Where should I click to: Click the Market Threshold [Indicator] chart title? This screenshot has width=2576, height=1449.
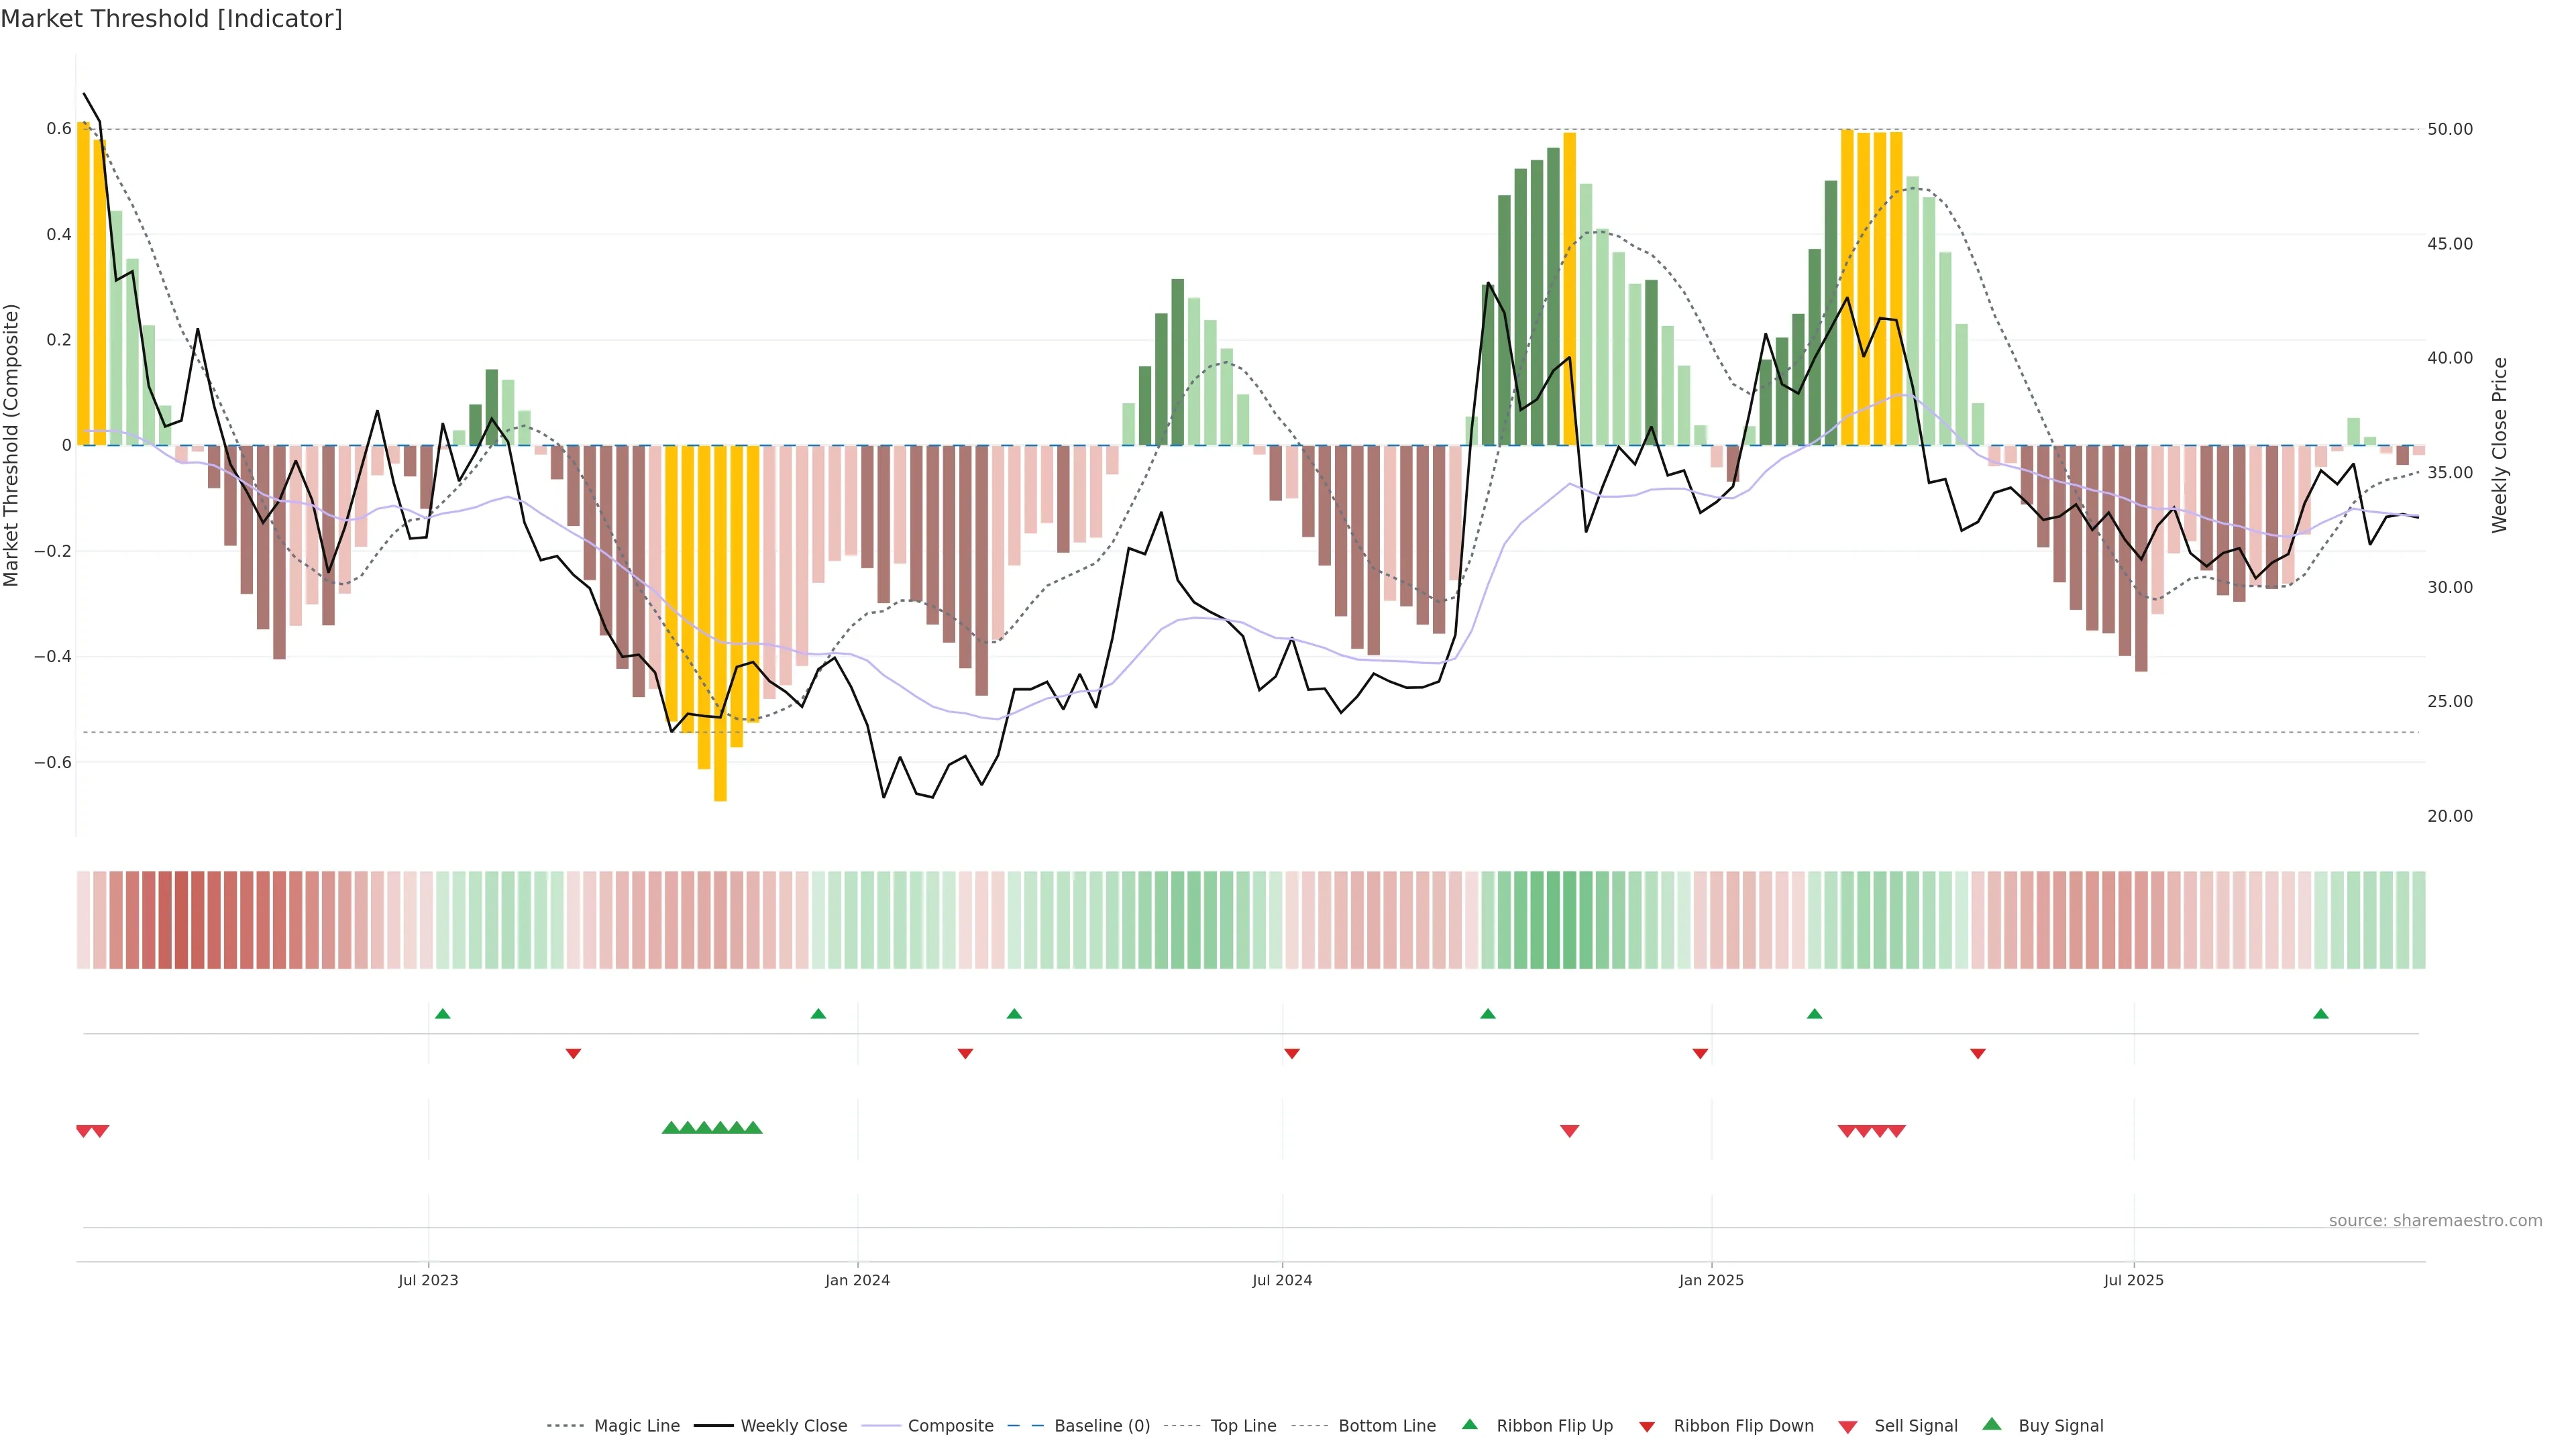point(171,18)
